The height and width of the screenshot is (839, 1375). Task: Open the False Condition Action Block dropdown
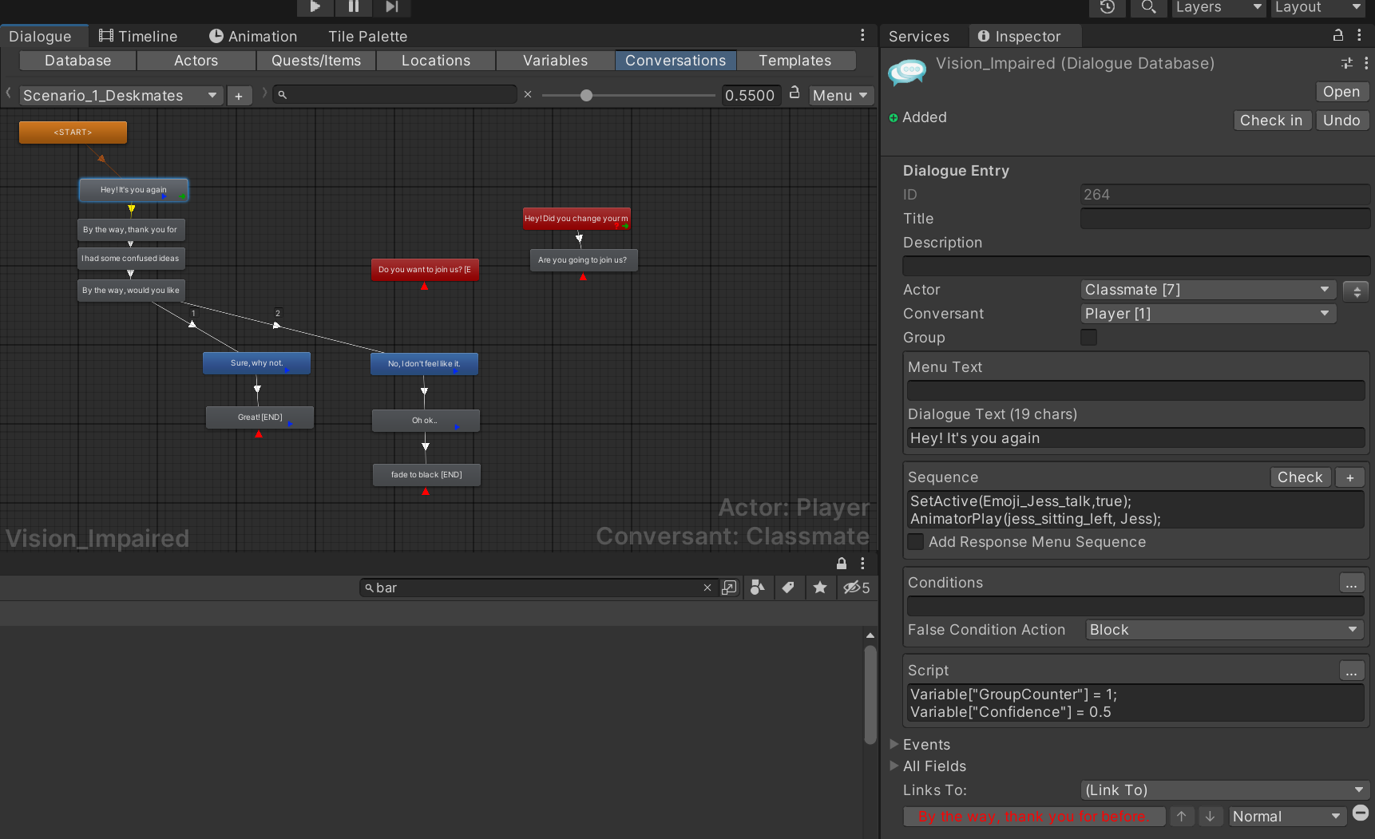(x=1224, y=630)
